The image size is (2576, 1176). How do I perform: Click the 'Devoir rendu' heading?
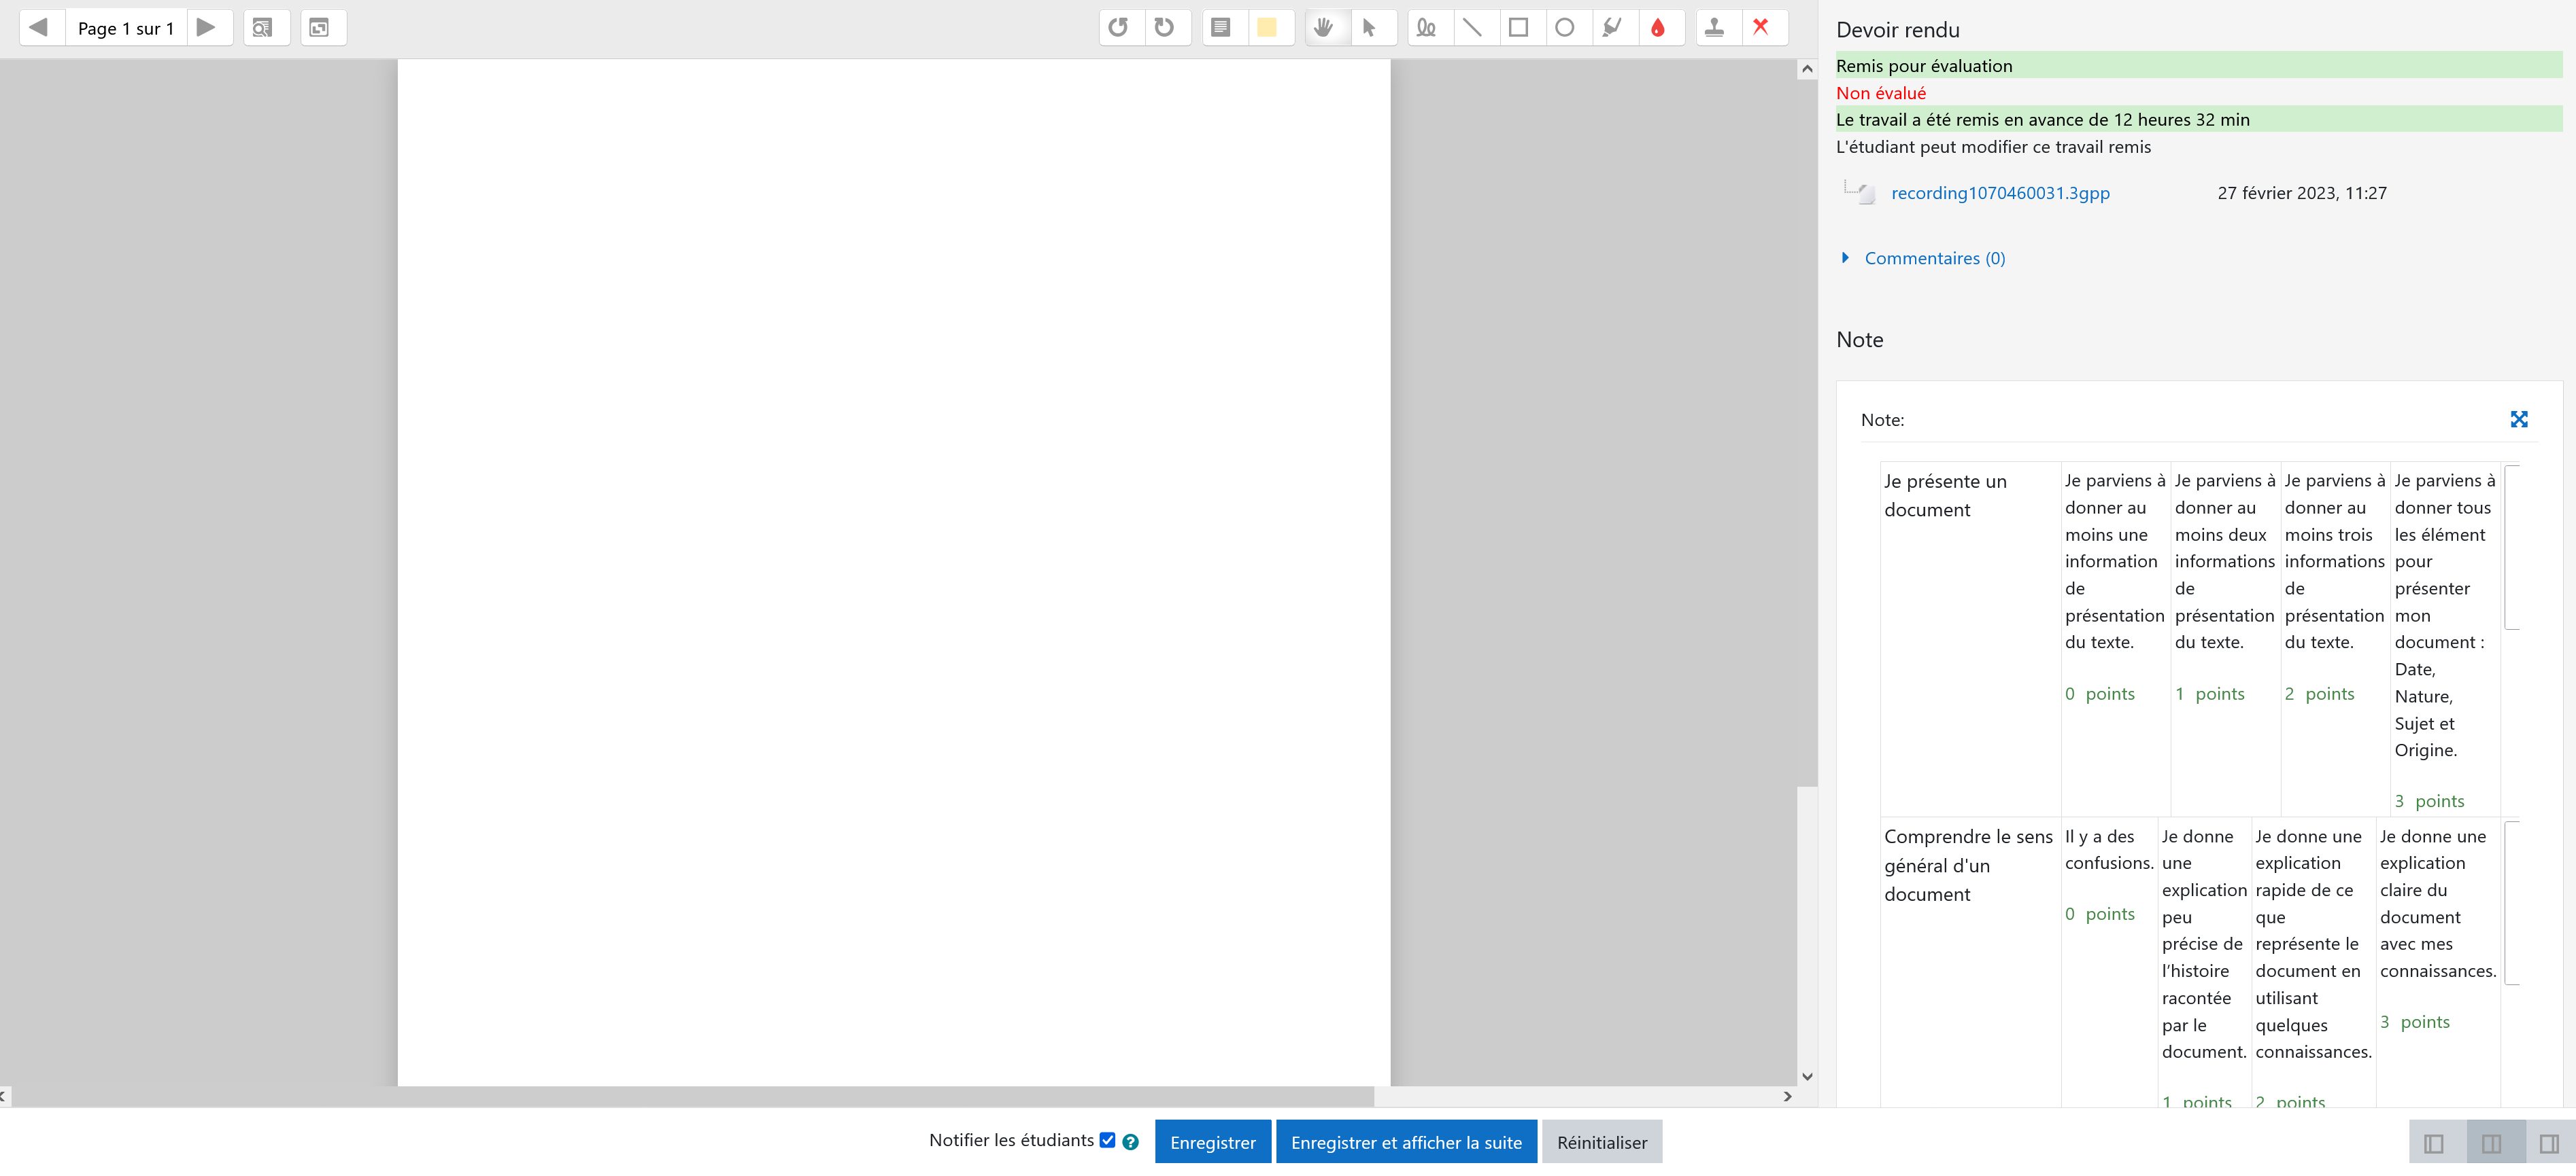click(x=1897, y=30)
